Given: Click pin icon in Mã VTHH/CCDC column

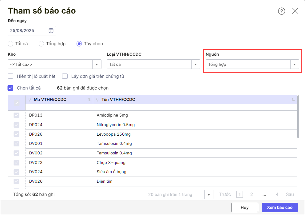Looking at the screenshot, I should click(29, 100).
